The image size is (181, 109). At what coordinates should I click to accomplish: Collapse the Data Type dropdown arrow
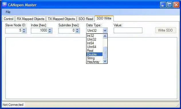(x=105, y=31)
